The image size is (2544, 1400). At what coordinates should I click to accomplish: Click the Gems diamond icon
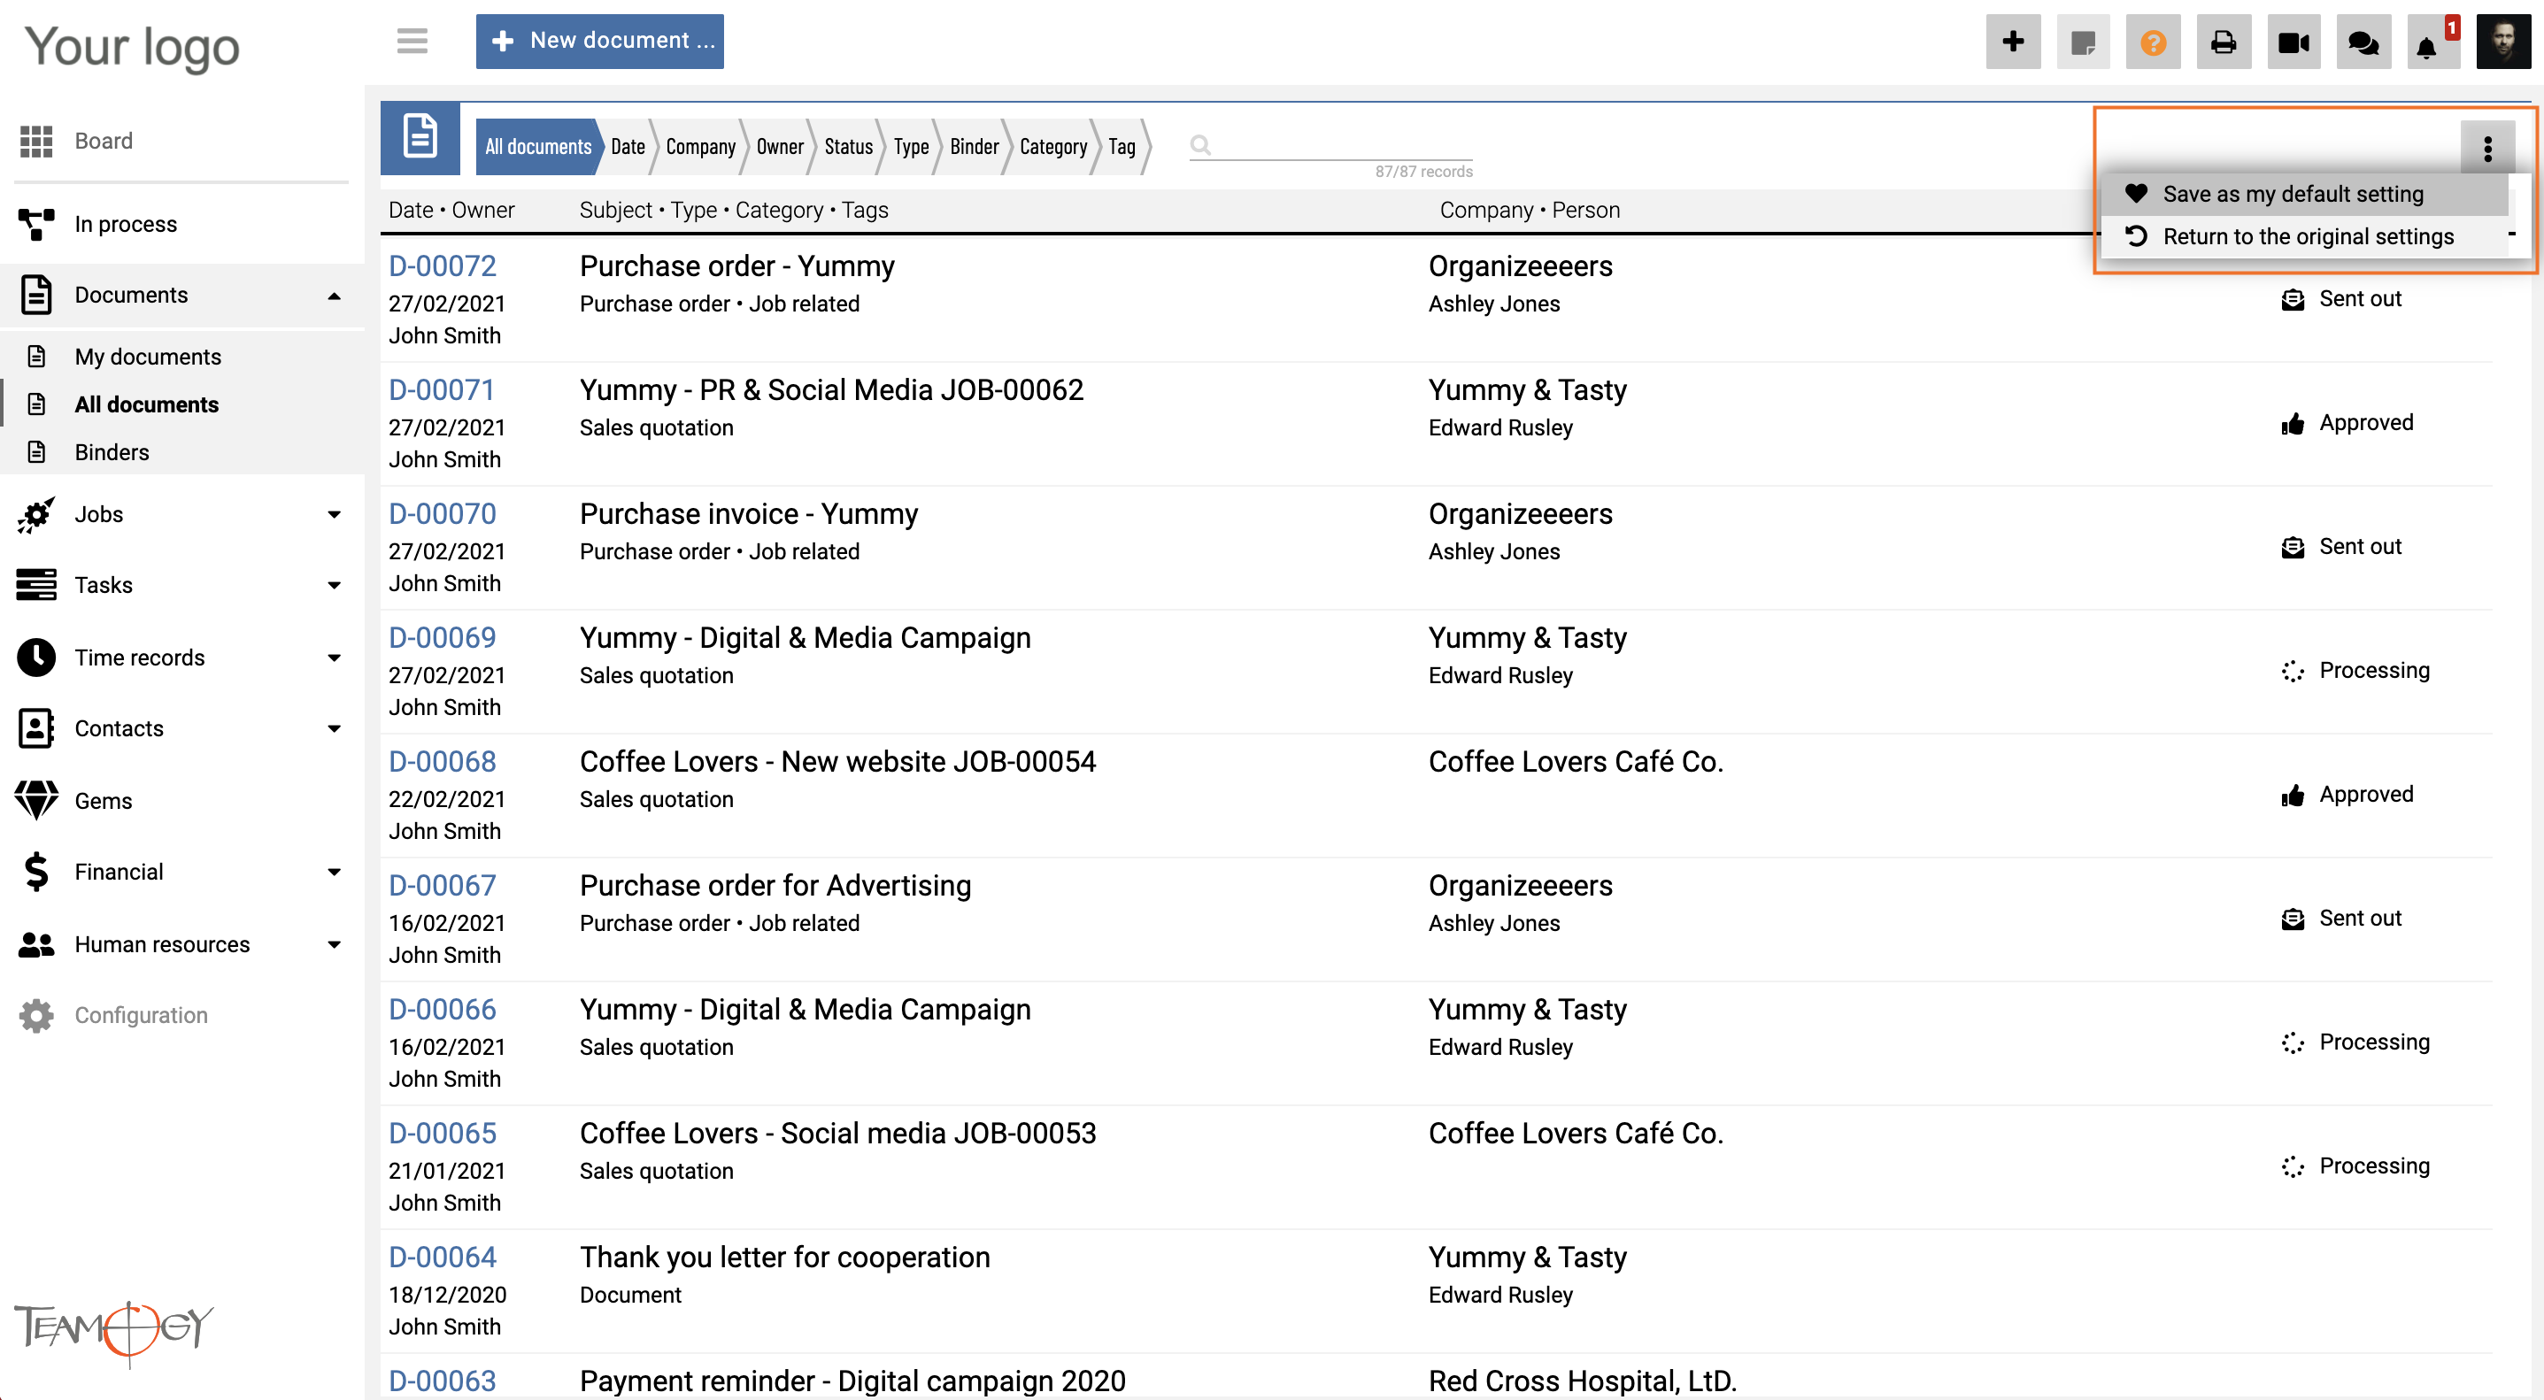coord(36,801)
